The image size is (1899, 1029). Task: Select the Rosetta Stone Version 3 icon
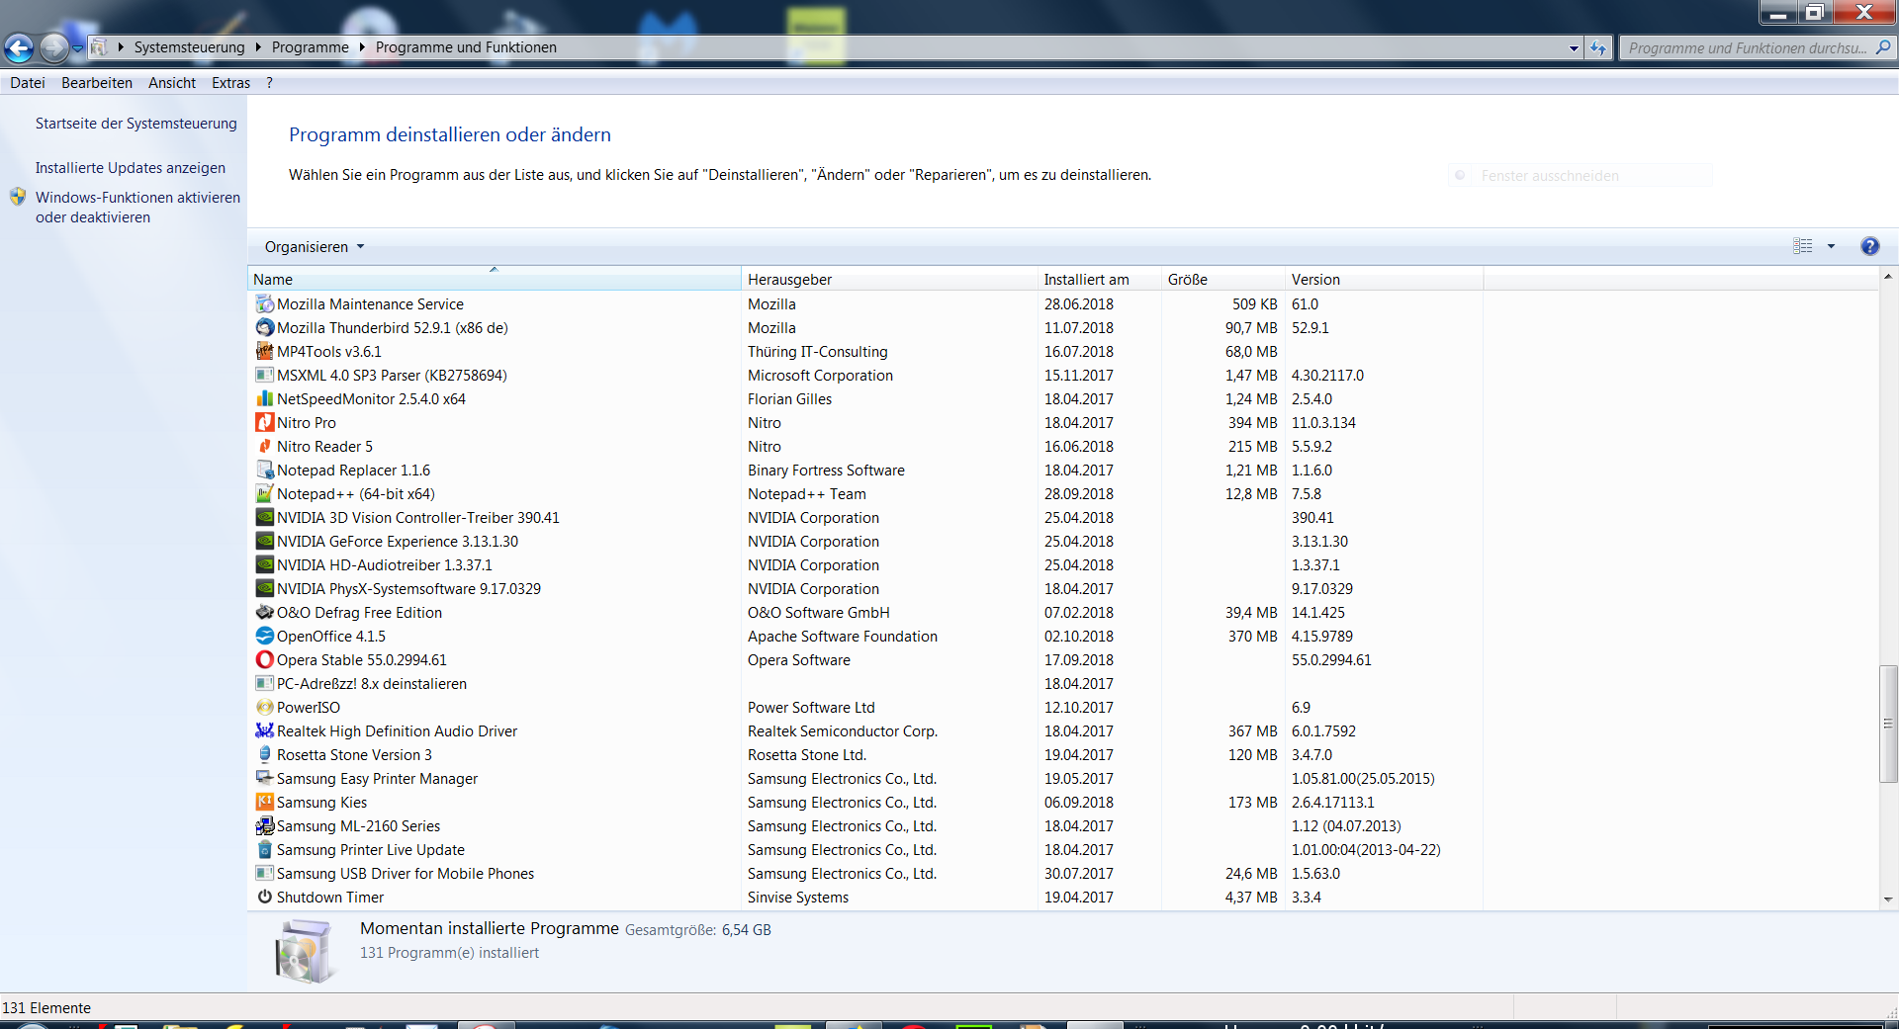pyautogui.click(x=264, y=754)
